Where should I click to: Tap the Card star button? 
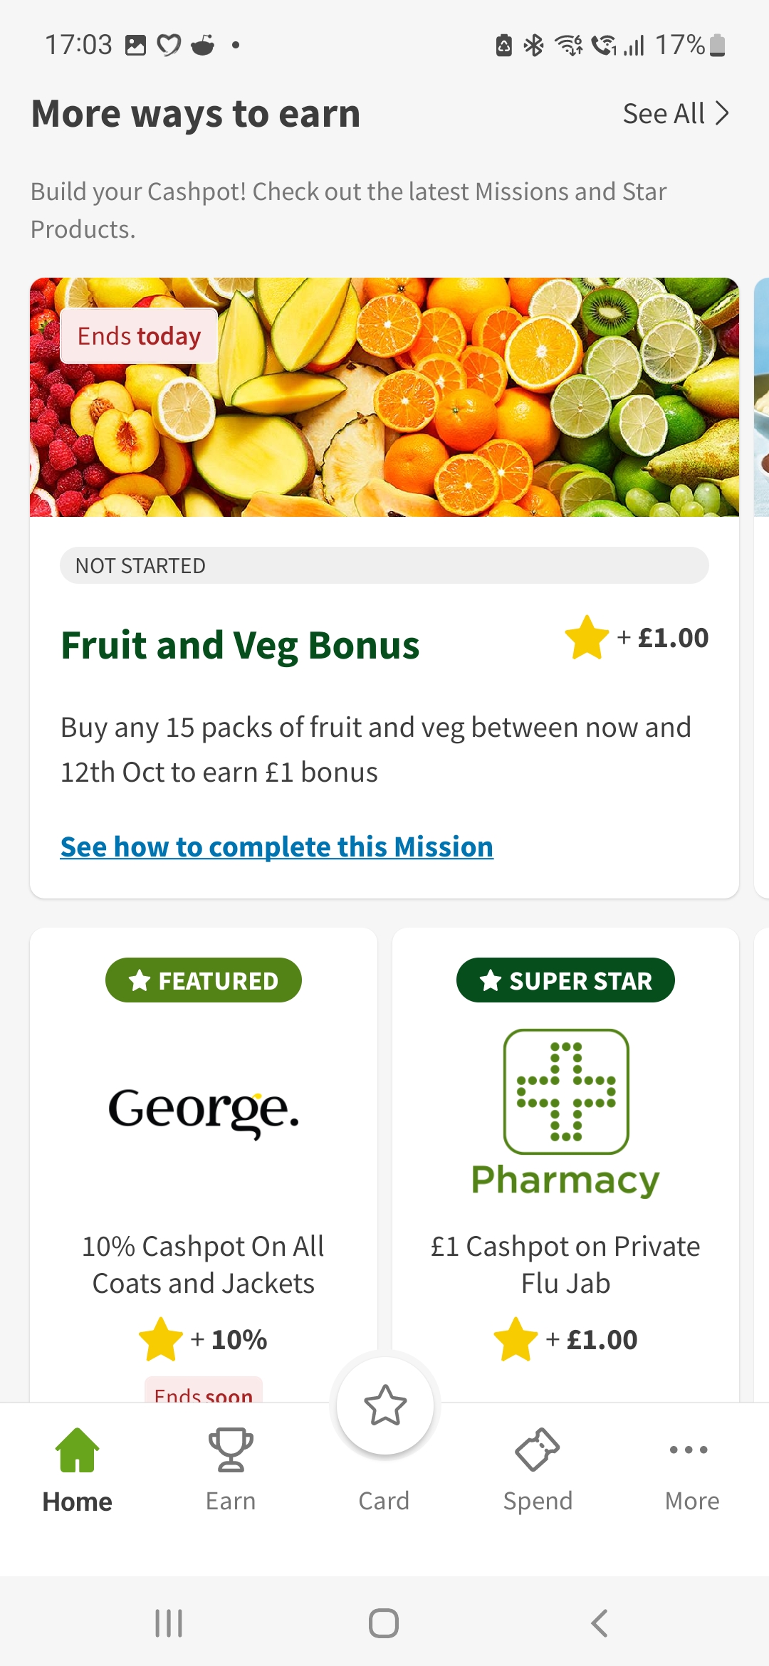pyautogui.click(x=385, y=1405)
